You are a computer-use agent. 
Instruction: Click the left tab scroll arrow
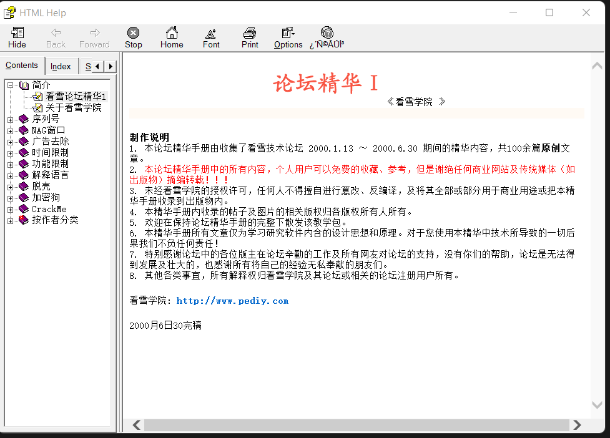pos(97,67)
